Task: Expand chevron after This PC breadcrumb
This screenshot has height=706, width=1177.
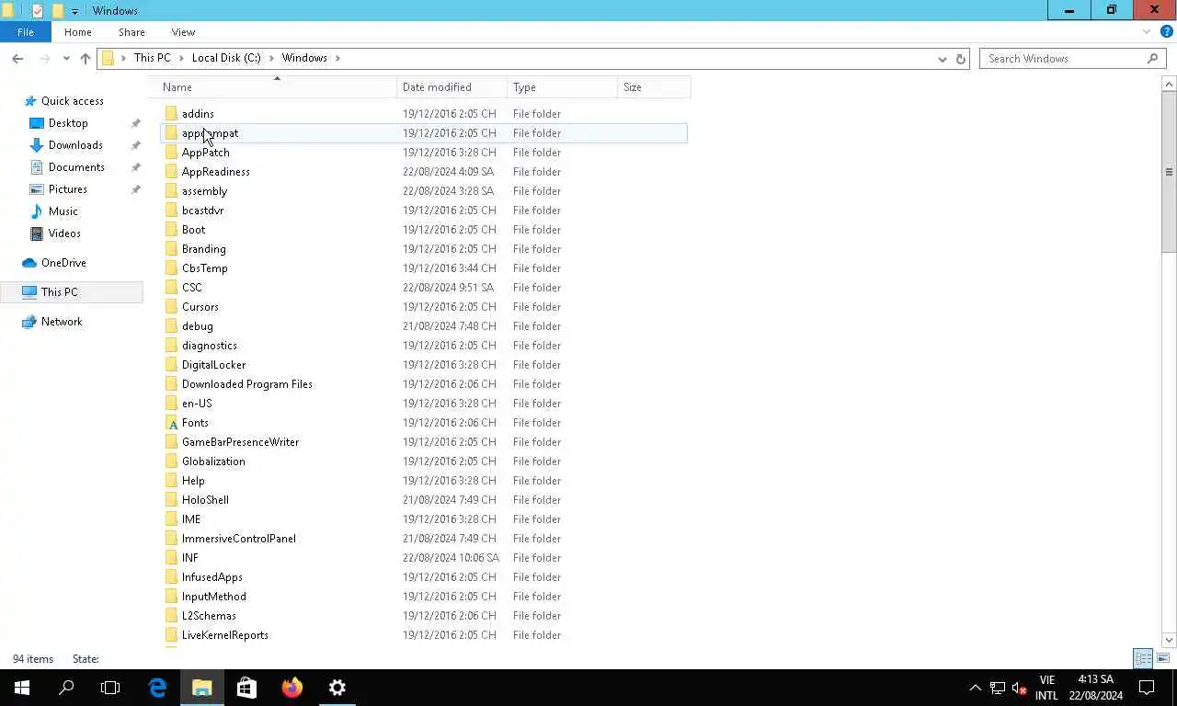Action: [x=181, y=58]
